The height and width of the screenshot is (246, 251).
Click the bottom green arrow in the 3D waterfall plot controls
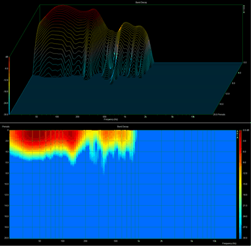pos(244,12)
